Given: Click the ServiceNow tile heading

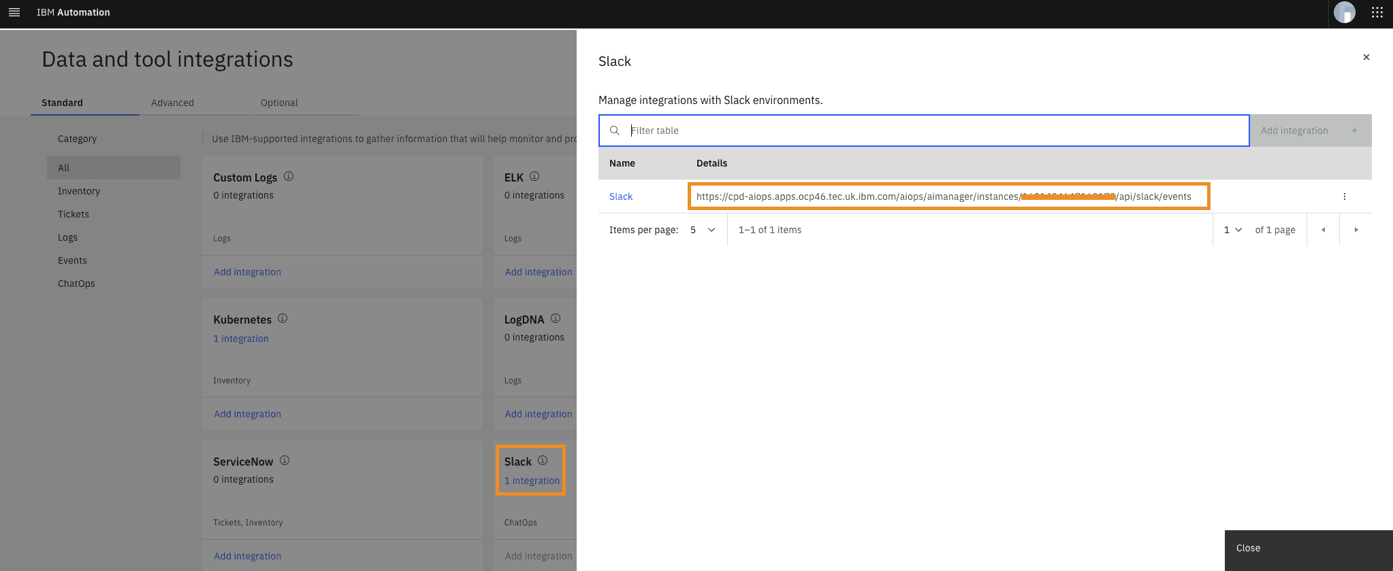Looking at the screenshot, I should click(243, 462).
